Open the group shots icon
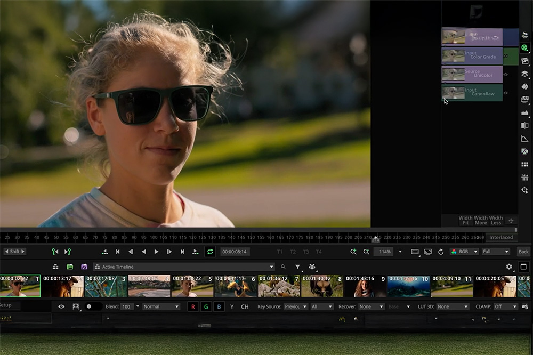533x355 pixels. (x=312, y=267)
